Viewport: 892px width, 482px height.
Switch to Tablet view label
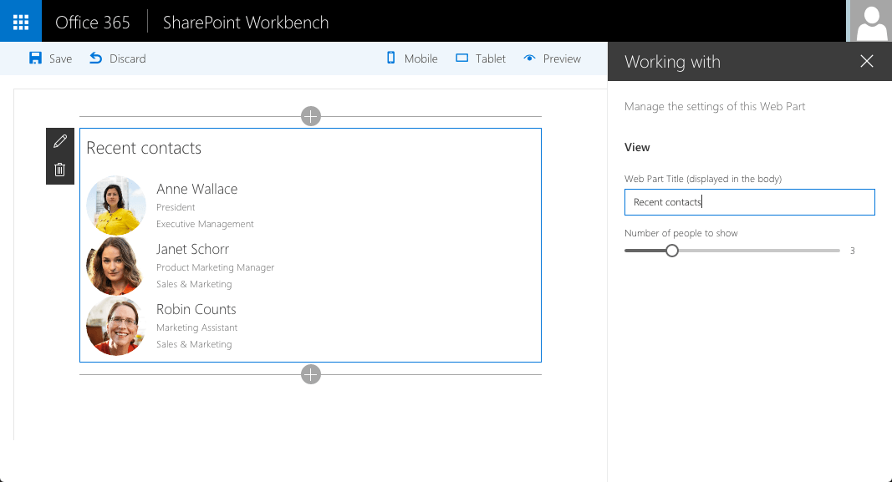click(x=491, y=58)
